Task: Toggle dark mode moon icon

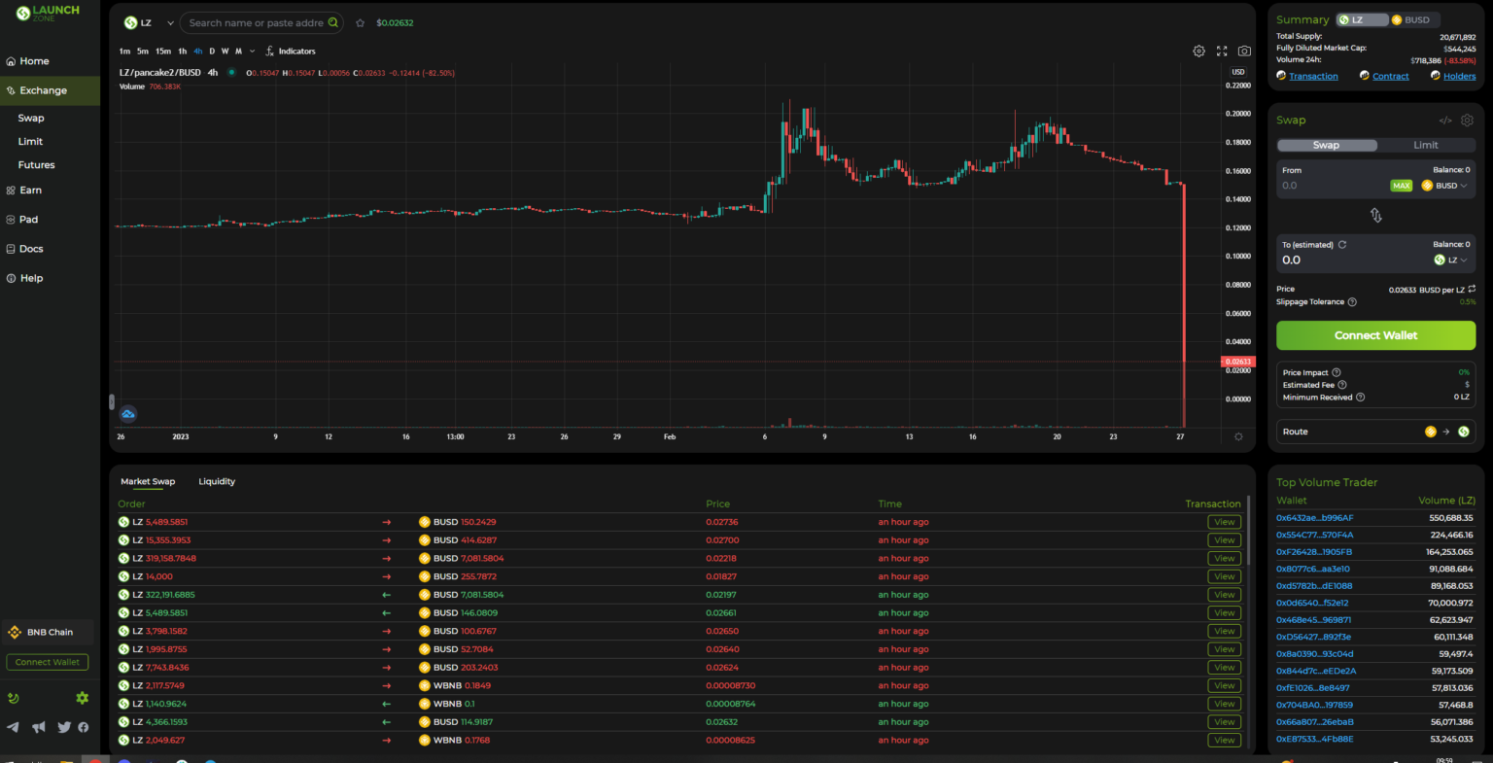Action: [14, 698]
